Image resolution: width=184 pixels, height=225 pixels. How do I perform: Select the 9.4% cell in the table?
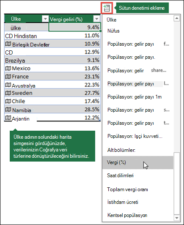coord(74,27)
